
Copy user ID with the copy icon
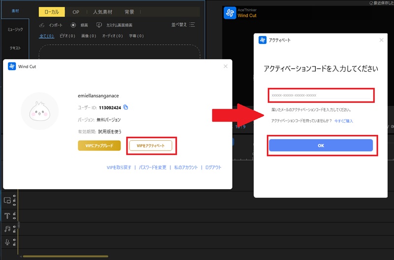(126, 107)
